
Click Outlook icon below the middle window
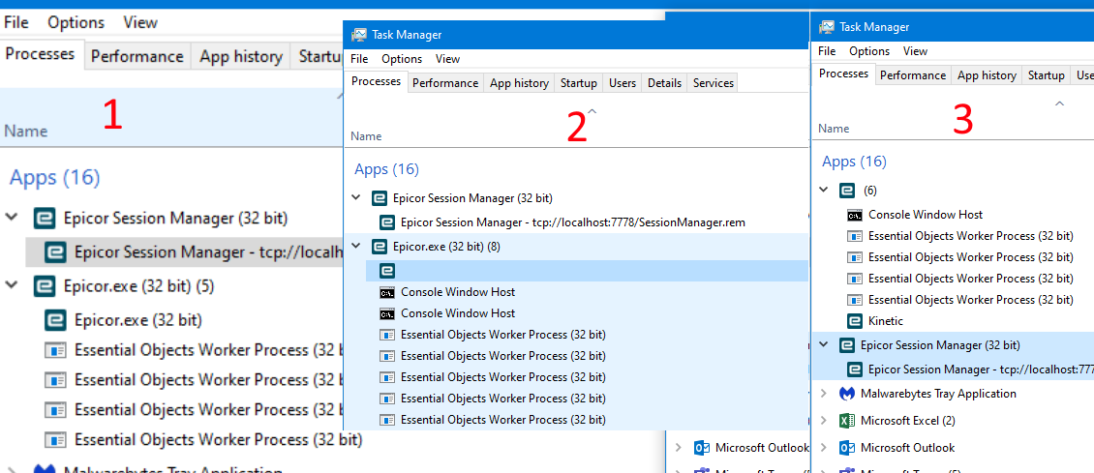click(x=702, y=447)
